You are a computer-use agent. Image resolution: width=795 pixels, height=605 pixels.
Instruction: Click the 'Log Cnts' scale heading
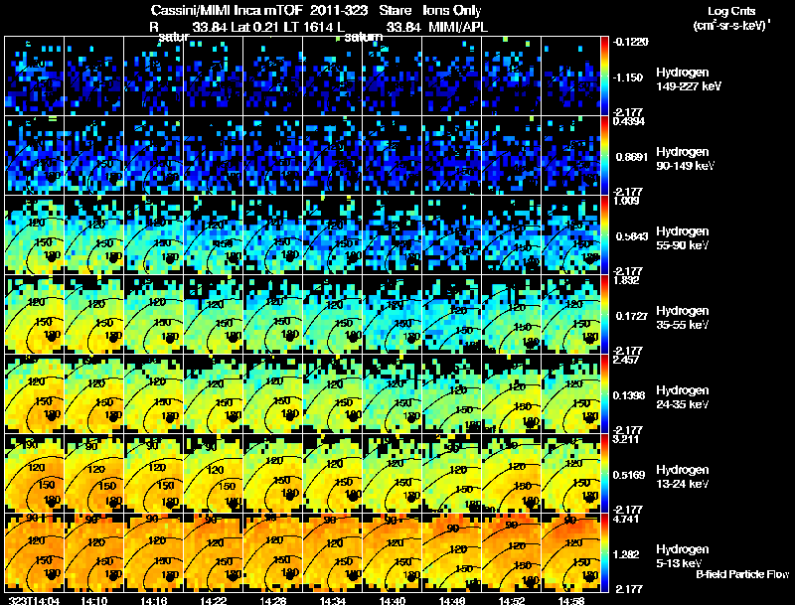pyautogui.click(x=731, y=11)
